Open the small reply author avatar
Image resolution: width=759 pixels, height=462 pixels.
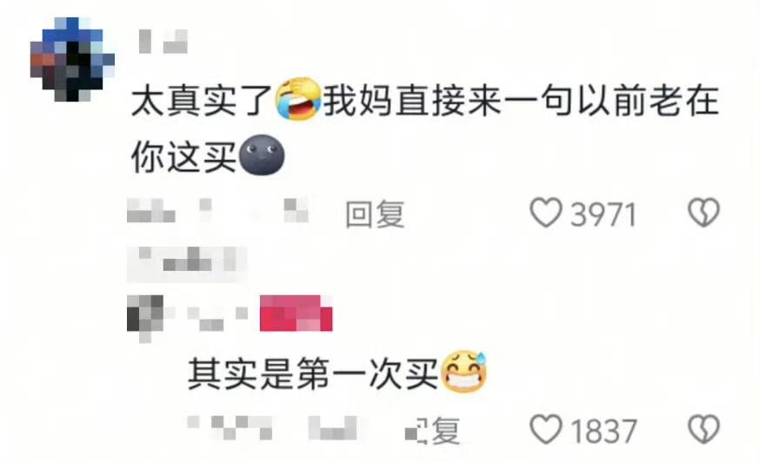tap(145, 318)
